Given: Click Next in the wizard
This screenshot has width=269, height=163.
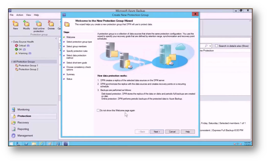Looking at the screenshot, I should coord(157,132).
